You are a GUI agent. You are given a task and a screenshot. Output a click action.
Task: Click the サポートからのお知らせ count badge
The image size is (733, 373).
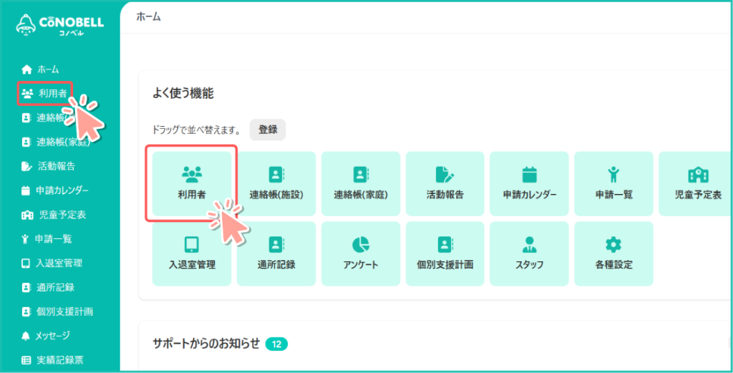[276, 344]
